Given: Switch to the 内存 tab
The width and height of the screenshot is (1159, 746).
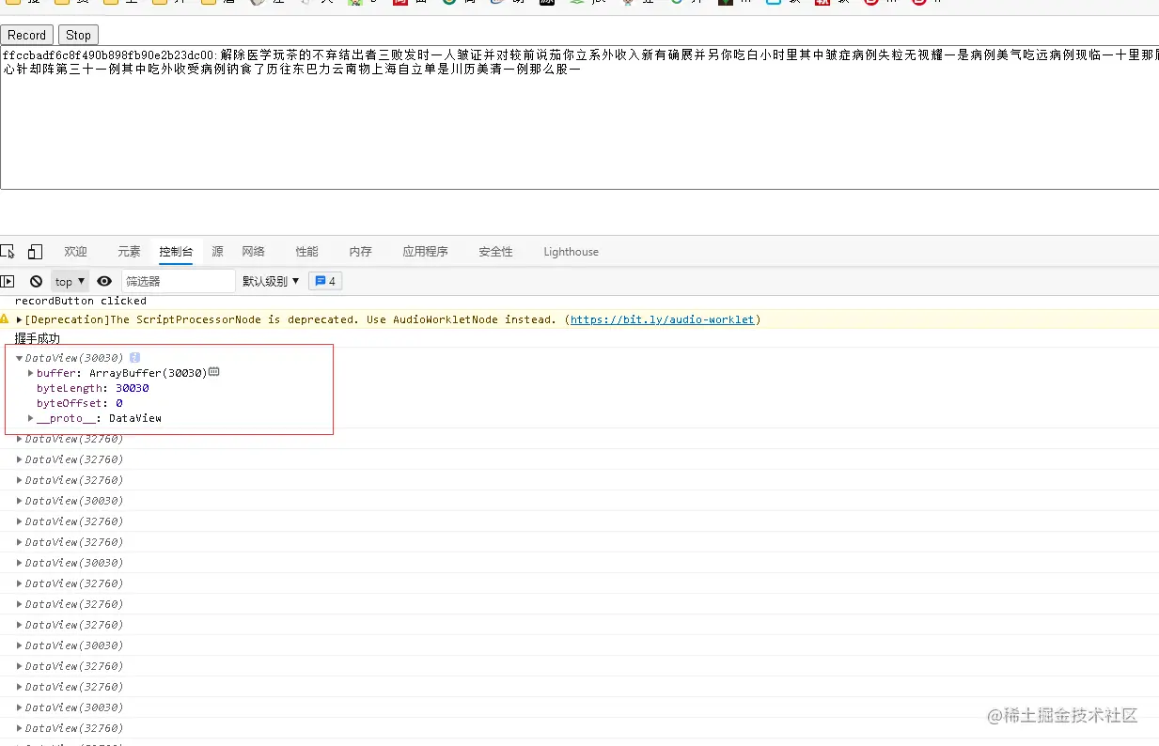Looking at the screenshot, I should [x=360, y=252].
